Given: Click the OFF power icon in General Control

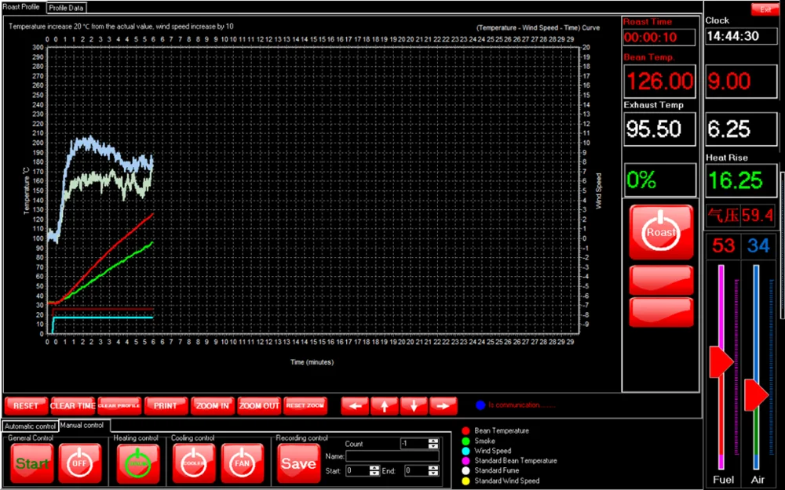Looking at the screenshot, I should [80, 463].
